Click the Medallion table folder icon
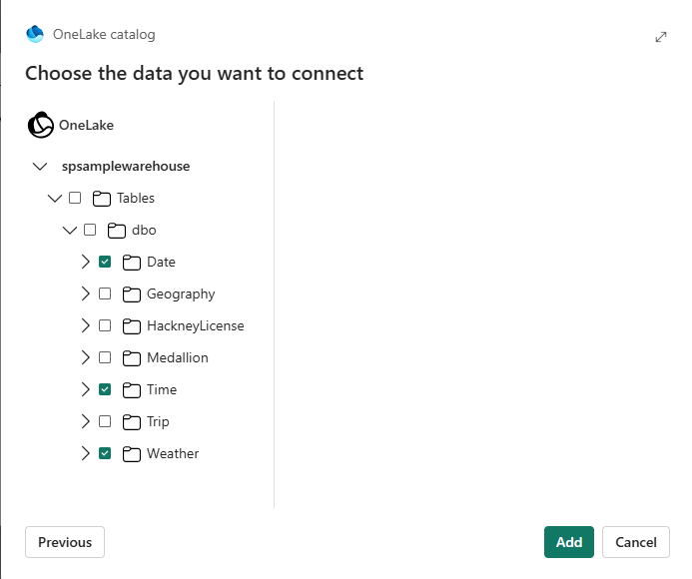Screen dimensions: 692x579 [x=131, y=357]
